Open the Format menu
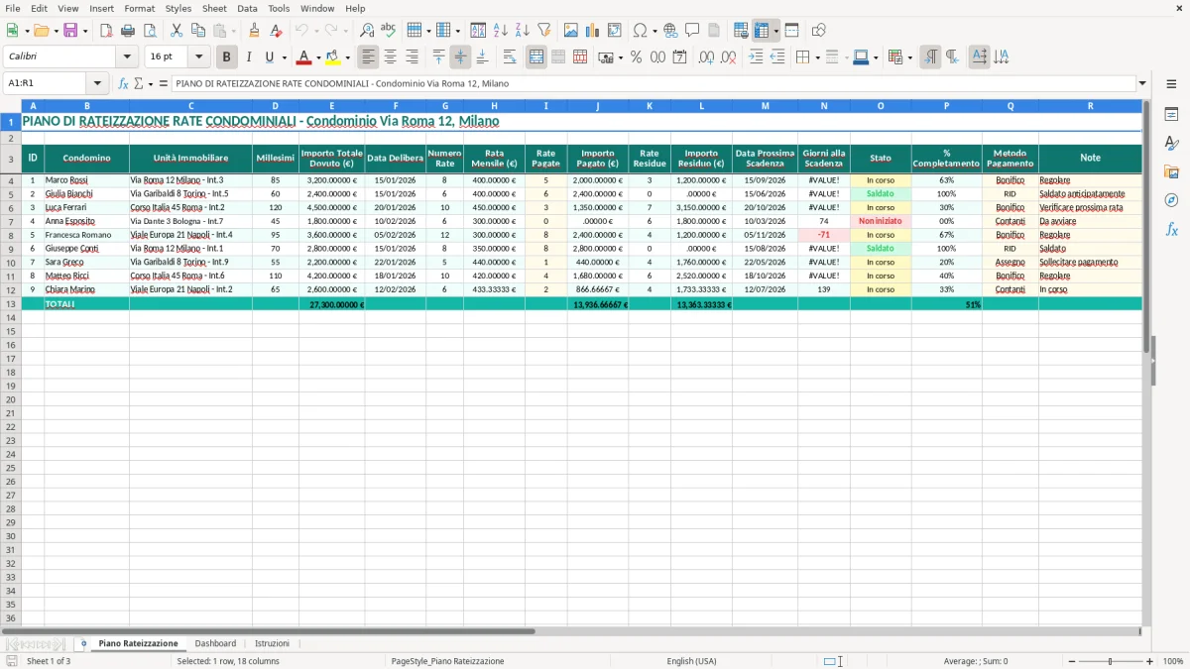This screenshot has height=669, width=1190. (139, 8)
